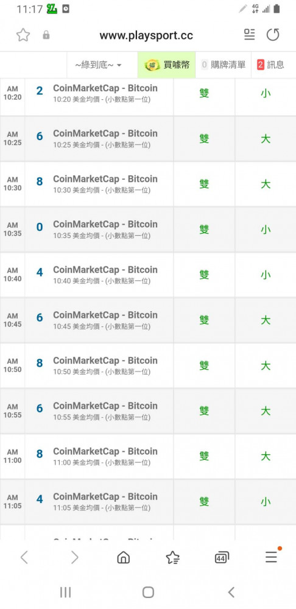Expand the ~綠到底~ user dropdown

98,65
